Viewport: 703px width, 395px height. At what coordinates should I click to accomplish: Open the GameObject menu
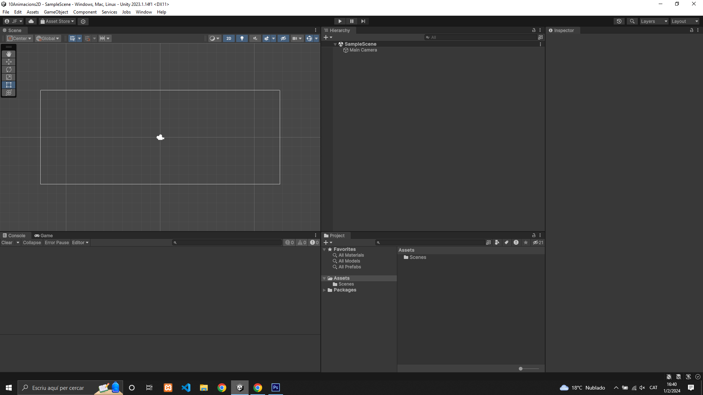point(56,12)
